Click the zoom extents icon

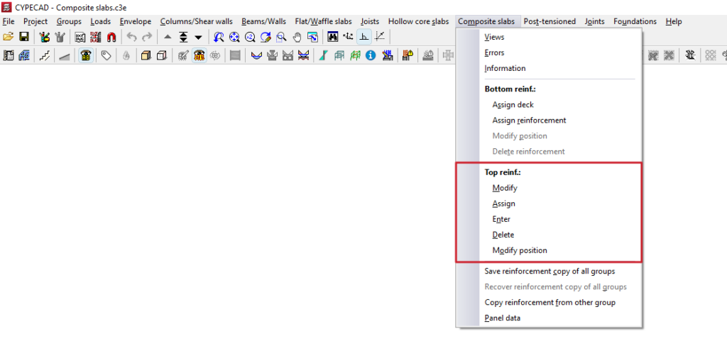[x=234, y=37]
